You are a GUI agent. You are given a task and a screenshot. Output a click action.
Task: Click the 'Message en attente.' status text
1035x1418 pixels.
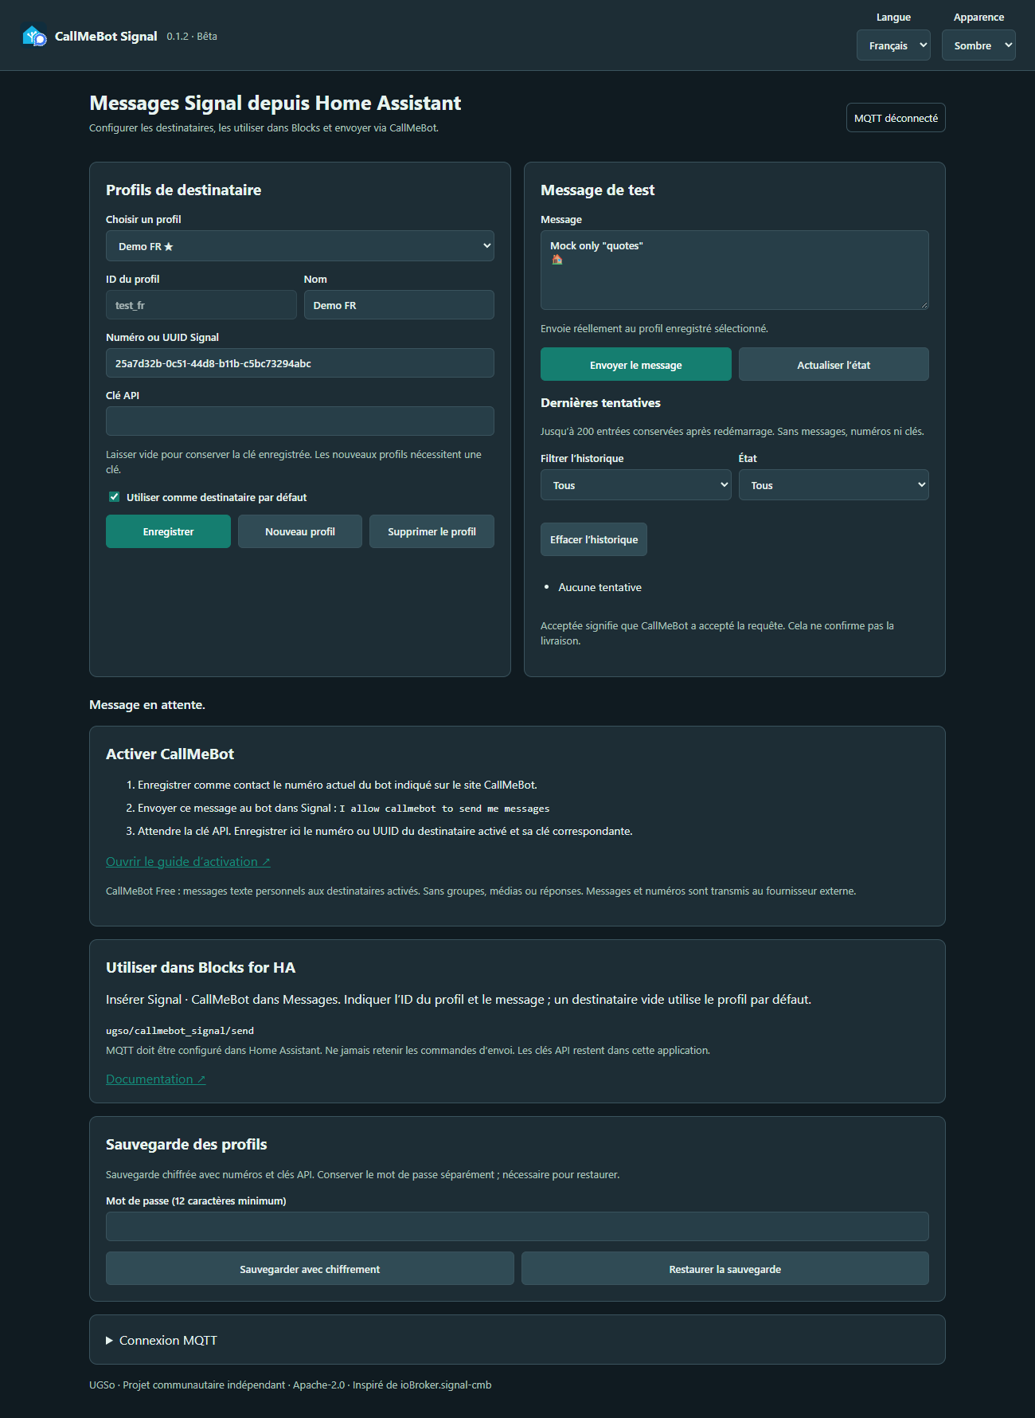(147, 705)
